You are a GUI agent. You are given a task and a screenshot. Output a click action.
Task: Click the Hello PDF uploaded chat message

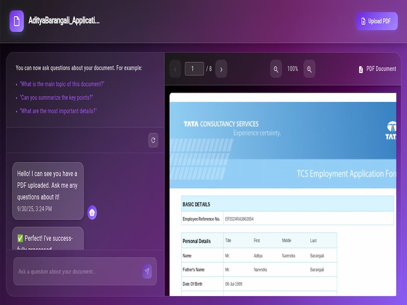tap(48, 191)
